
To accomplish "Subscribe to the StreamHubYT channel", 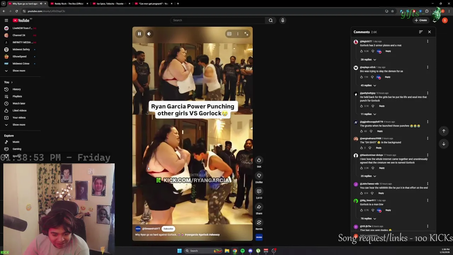I will coord(168,229).
